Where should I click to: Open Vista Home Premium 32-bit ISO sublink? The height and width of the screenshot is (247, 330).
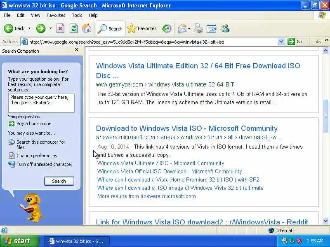[x=178, y=179]
